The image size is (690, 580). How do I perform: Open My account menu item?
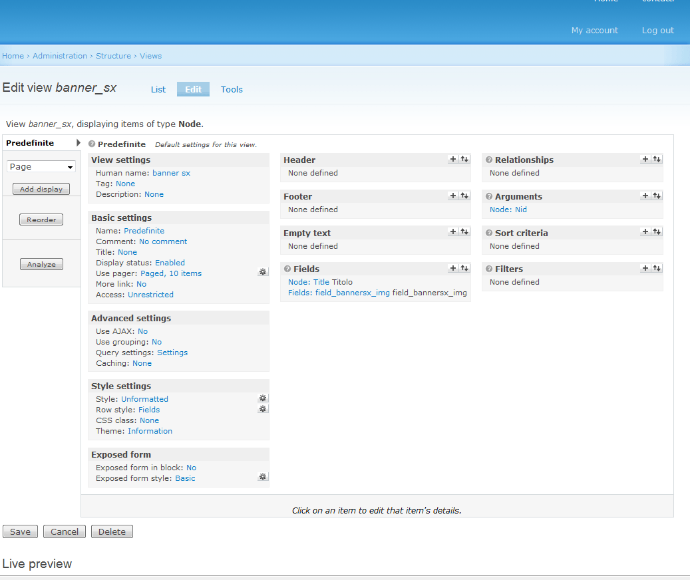point(594,31)
